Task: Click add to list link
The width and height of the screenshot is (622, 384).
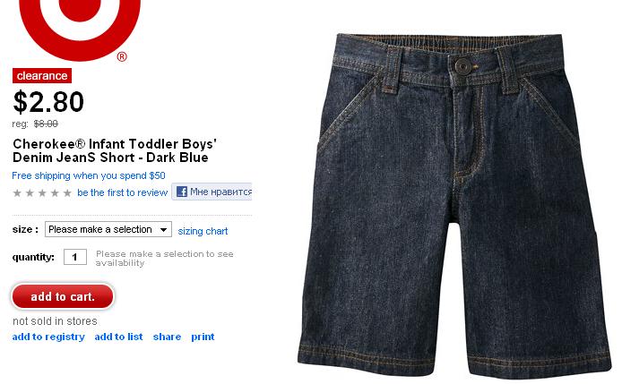Action: (118, 337)
